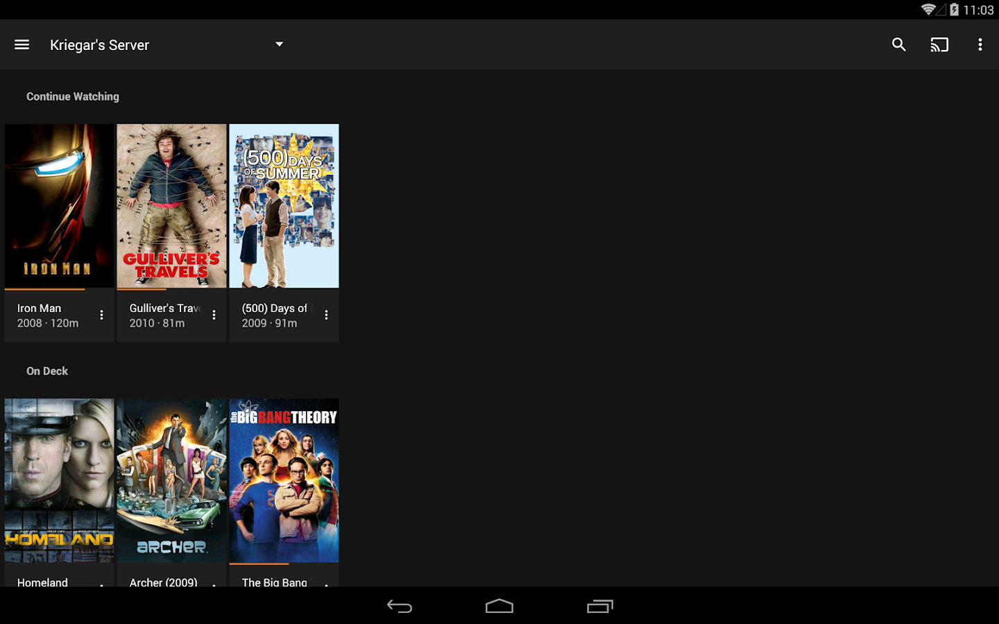Open more options for Gulliver's Travels

point(214,315)
